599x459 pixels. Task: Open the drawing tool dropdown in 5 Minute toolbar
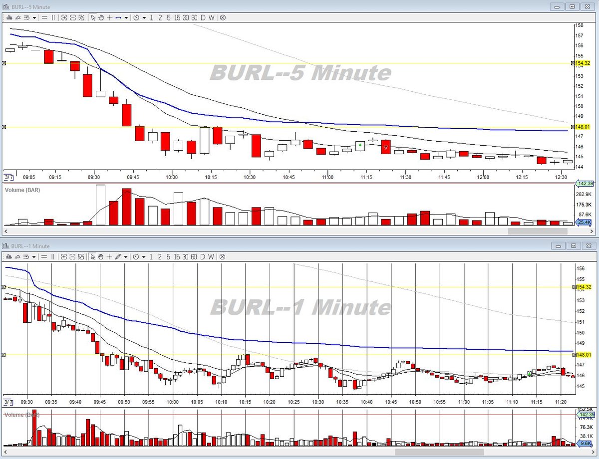pyautogui.click(x=126, y=17)
